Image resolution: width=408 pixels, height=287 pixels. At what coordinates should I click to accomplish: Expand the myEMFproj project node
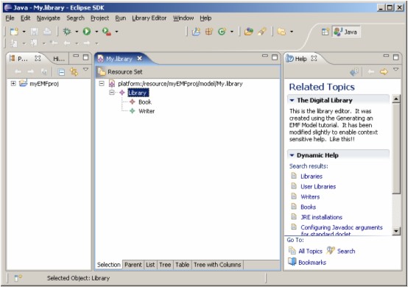pos(13,83)
